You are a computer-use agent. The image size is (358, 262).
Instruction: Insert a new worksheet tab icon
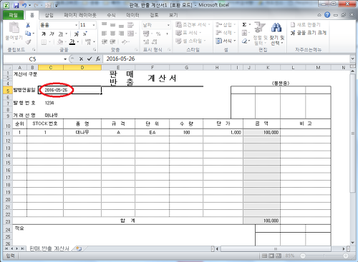point(79,248)
